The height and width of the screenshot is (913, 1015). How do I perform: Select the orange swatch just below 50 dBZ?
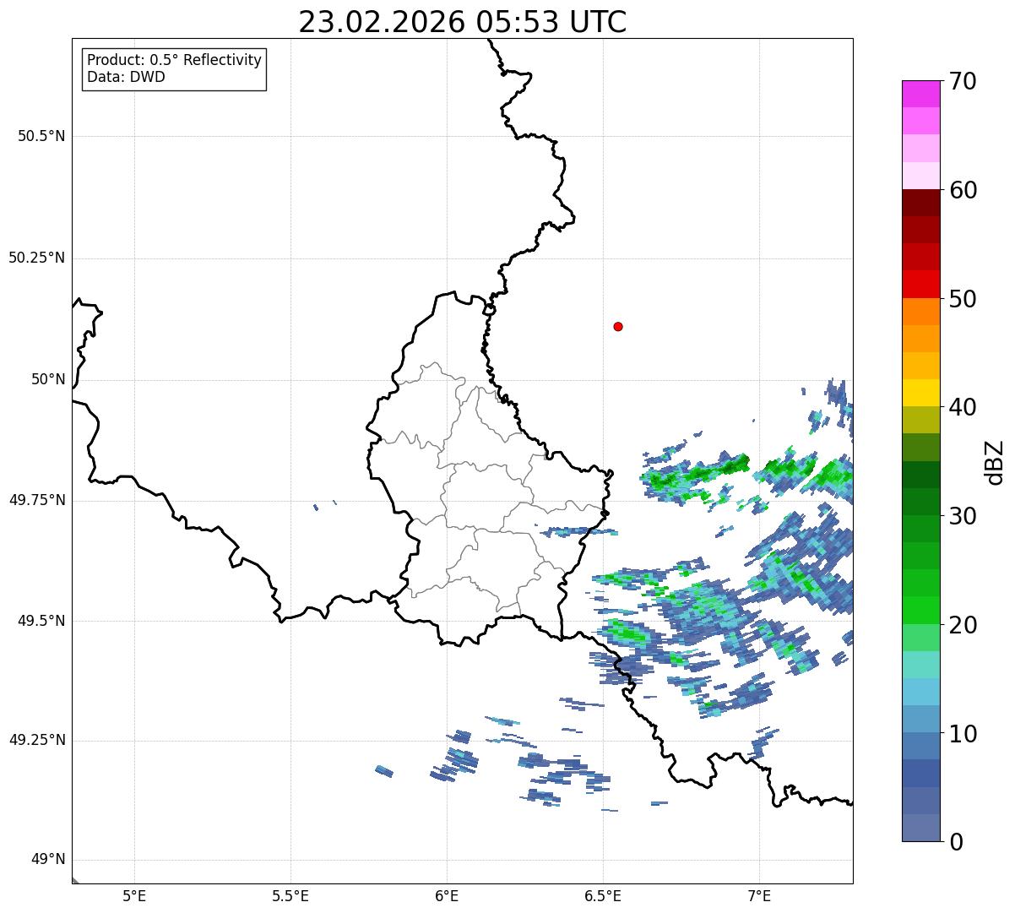[x=921, y=312]
